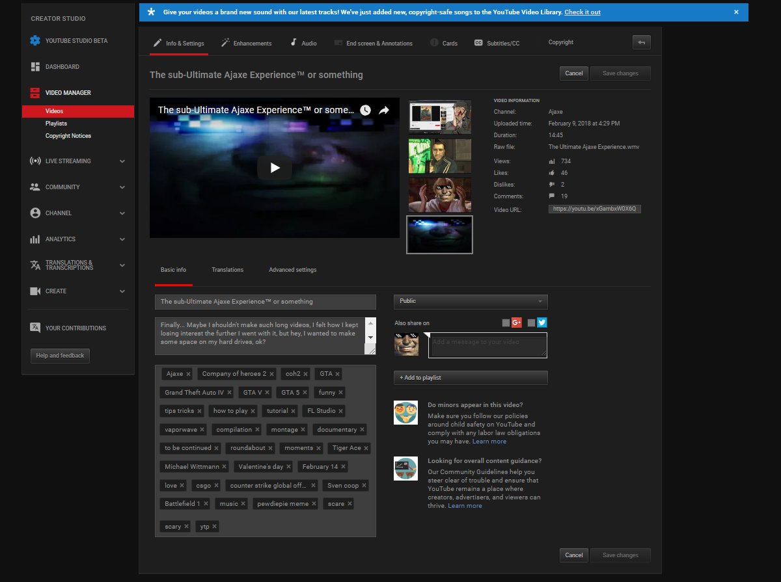This screenshot has width=781, height=582.
Task: Click Help and feedback button
Action: 60,356
